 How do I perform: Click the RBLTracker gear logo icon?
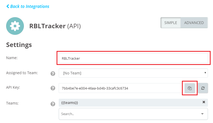[x=15, y=26]
